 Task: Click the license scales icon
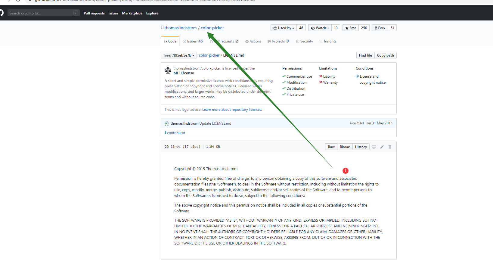pos(168,70)
